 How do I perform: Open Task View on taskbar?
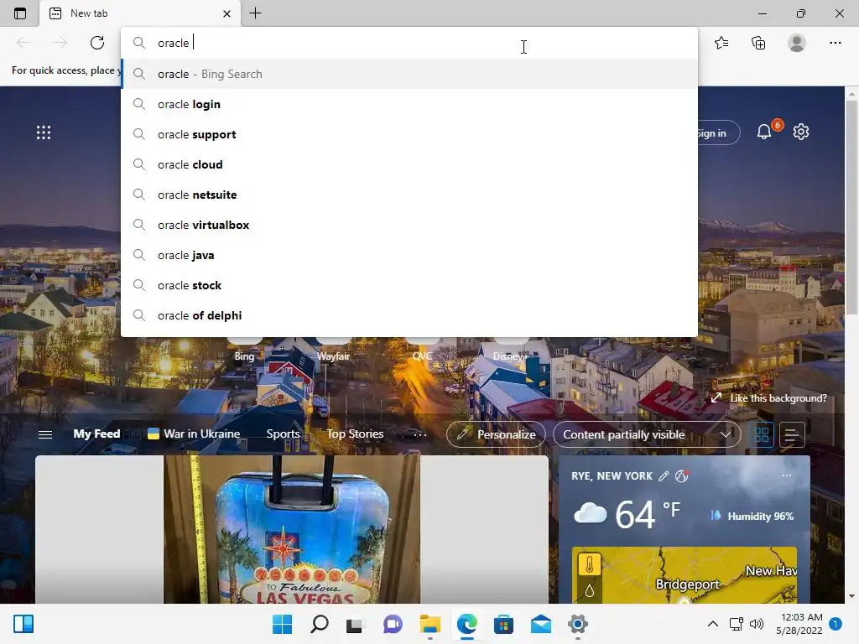355,624
